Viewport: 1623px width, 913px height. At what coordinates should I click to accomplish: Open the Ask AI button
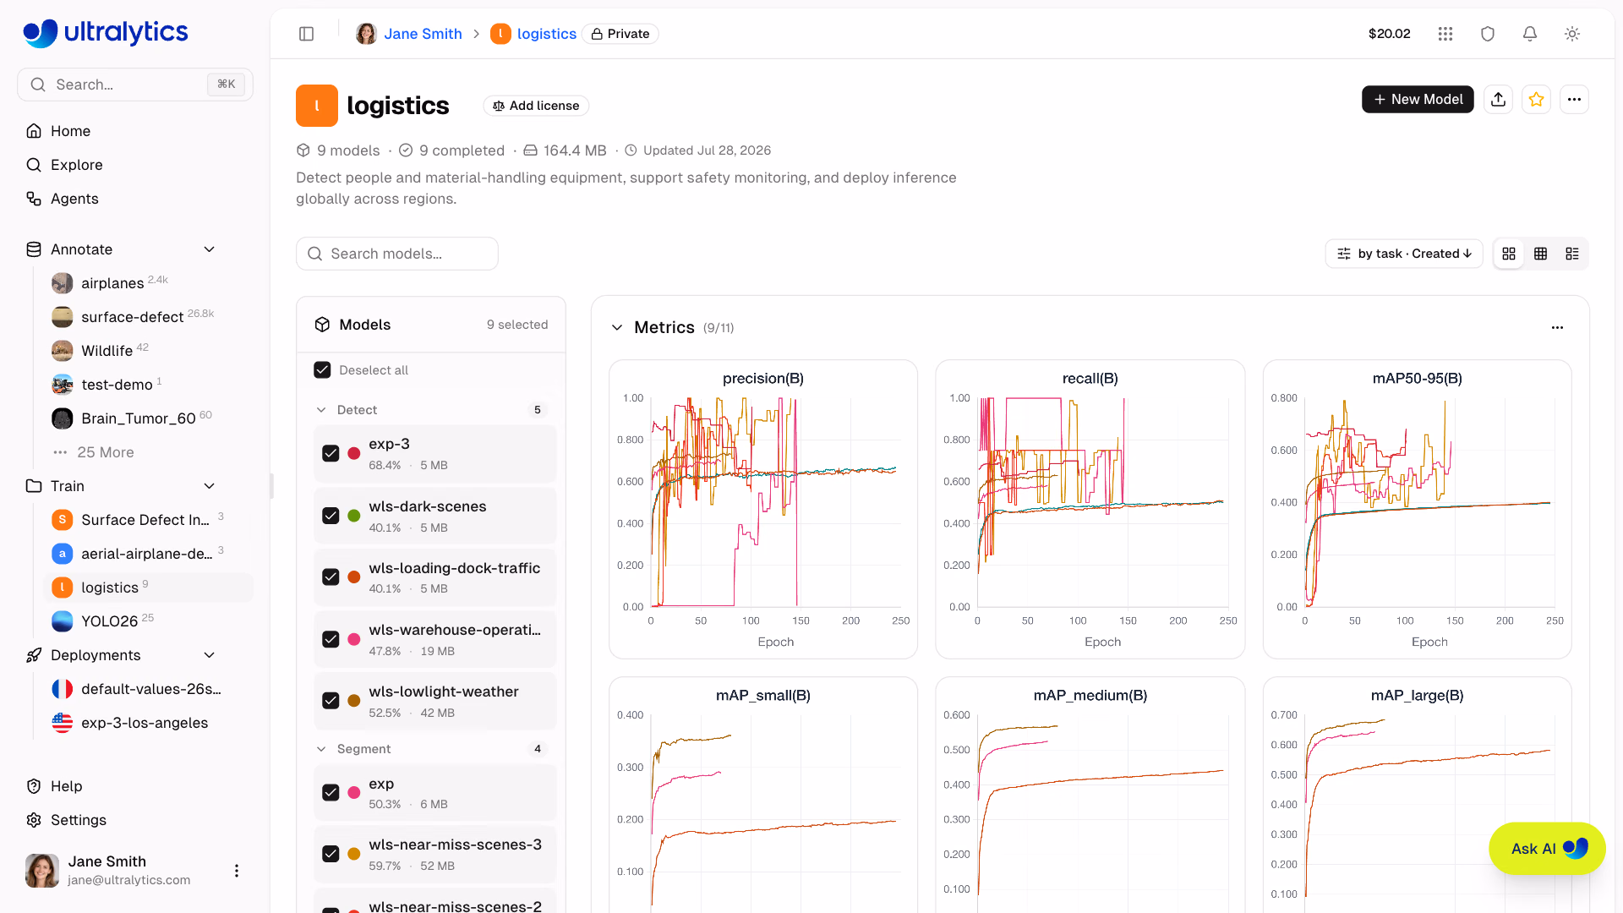[1547, 849]
